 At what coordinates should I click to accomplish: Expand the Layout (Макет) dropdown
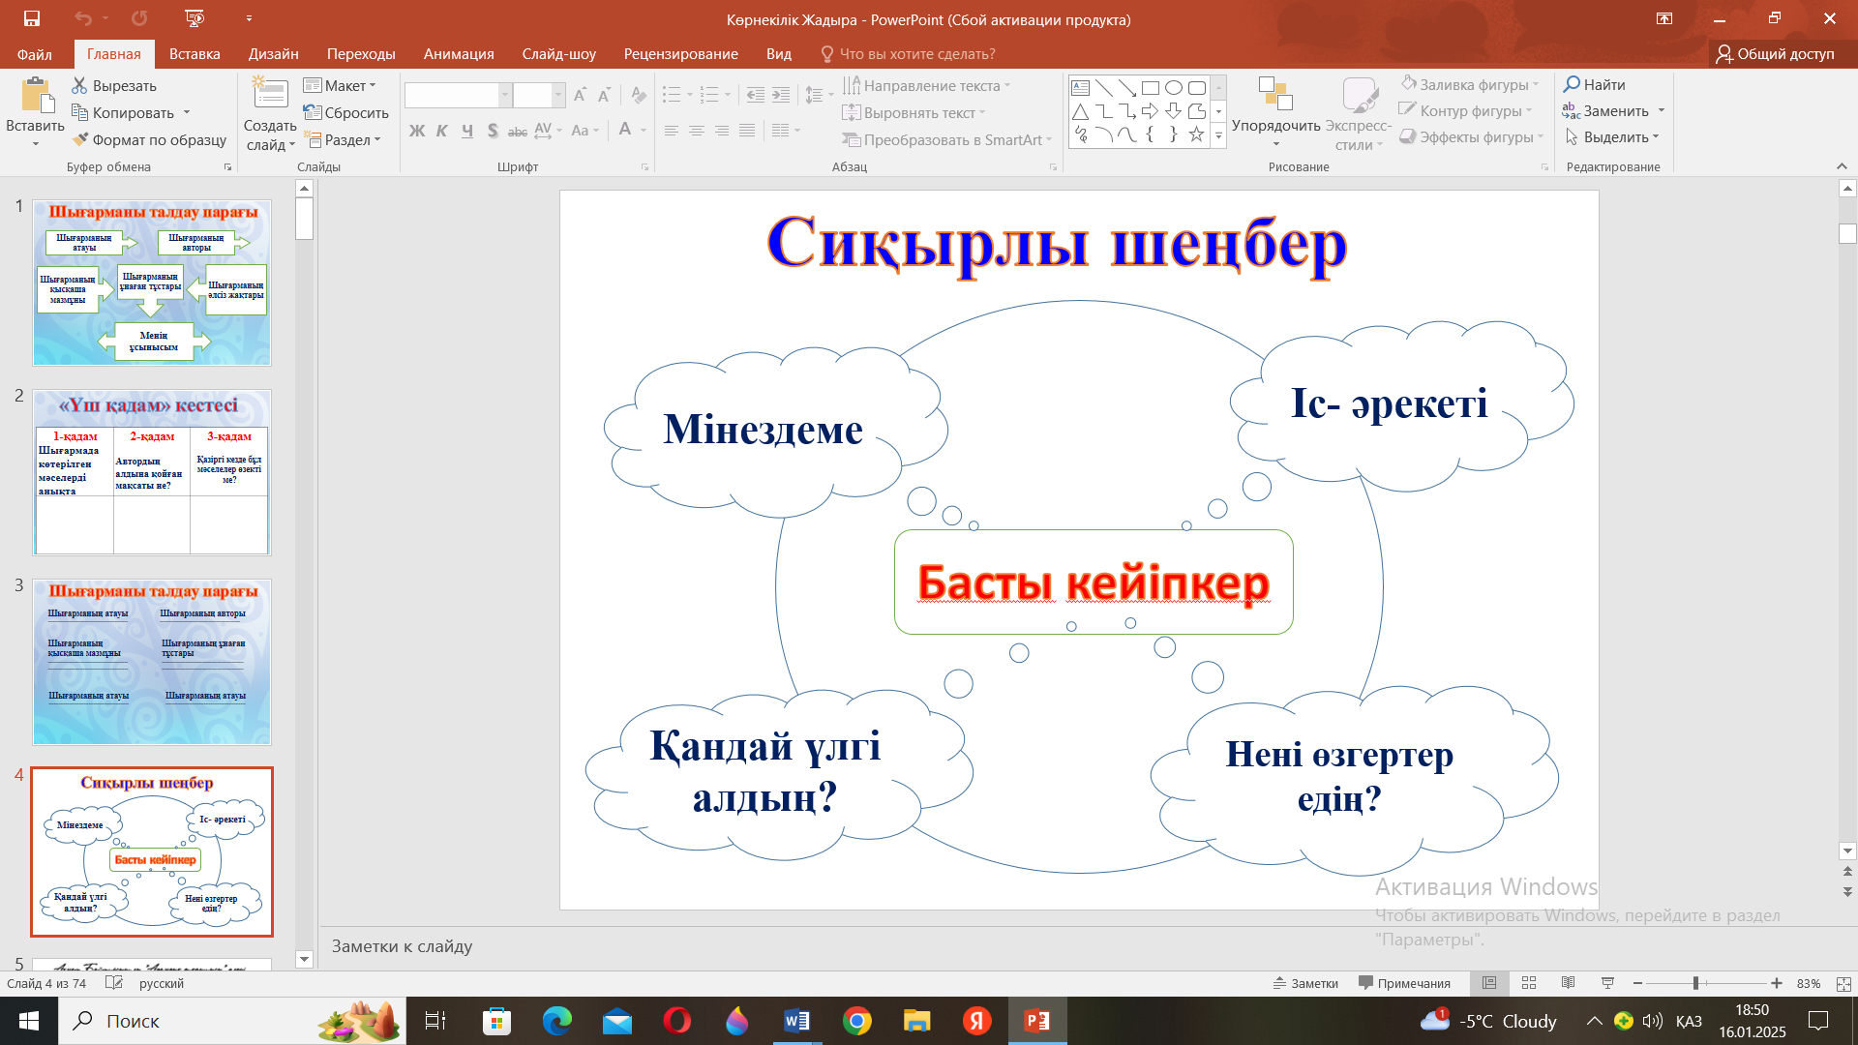click(341, 85)
